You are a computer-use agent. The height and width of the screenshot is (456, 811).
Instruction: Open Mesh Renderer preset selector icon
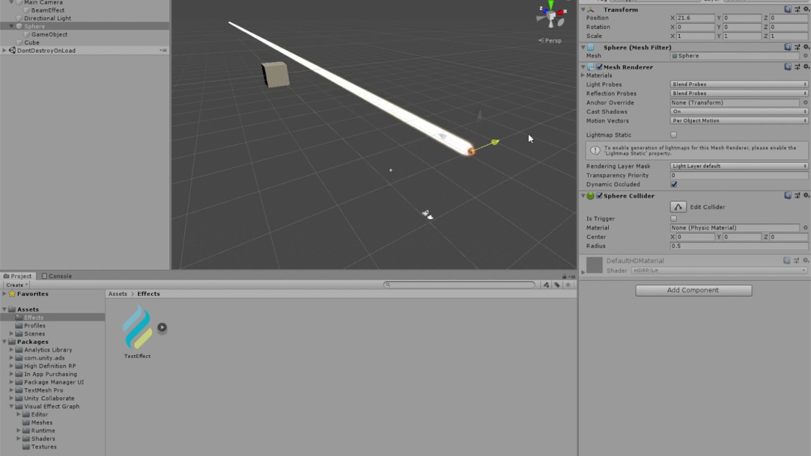797,66
